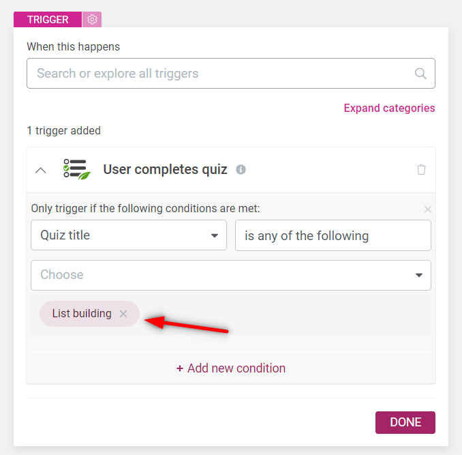Click the DONE button

405,422
